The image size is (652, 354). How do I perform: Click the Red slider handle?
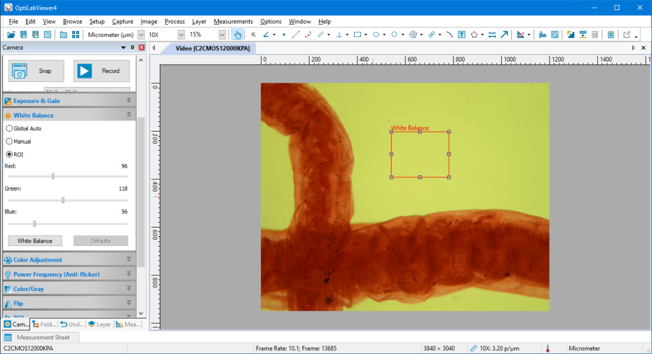pyautogui.click(x=53, y=177)
